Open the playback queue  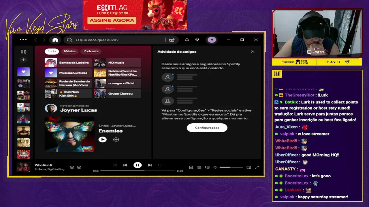coord(199,167)
